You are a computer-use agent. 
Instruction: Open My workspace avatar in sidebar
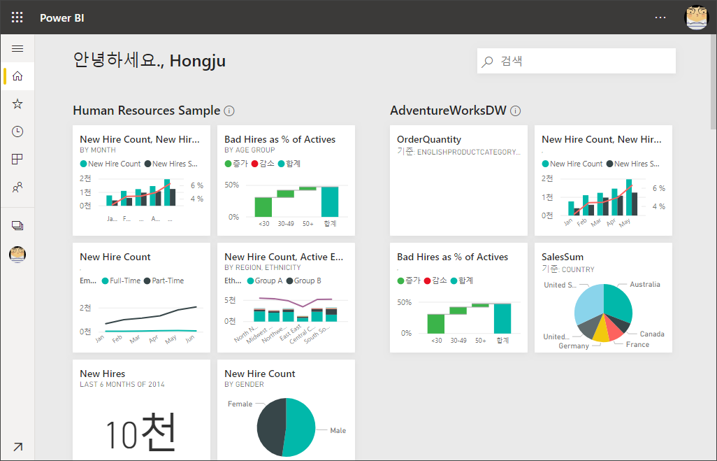(x=17, y=254)
